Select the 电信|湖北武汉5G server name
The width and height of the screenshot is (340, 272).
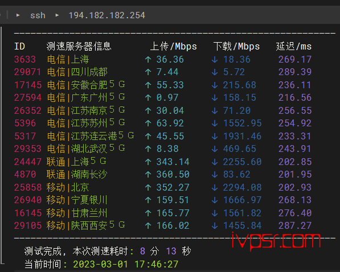click(86, 149)
